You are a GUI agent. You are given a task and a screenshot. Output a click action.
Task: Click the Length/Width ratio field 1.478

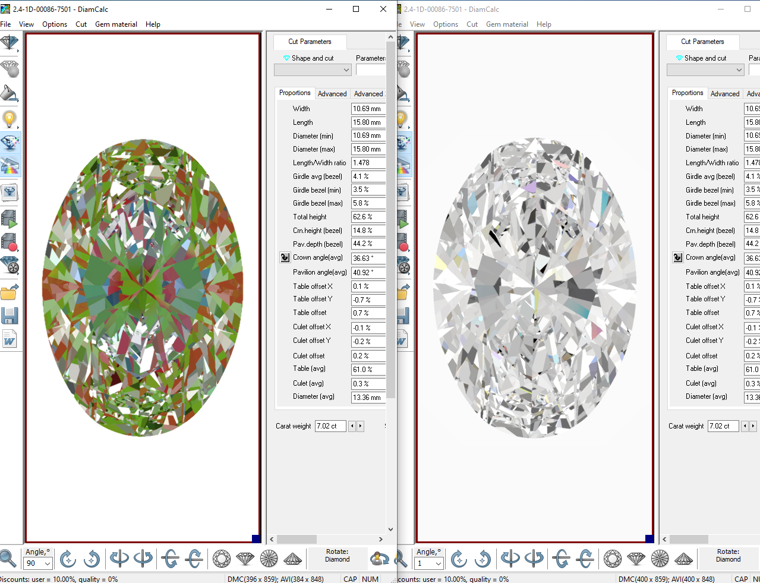[368, 163]
